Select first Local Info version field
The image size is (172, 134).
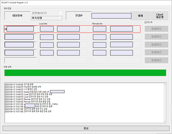point(47,29)
